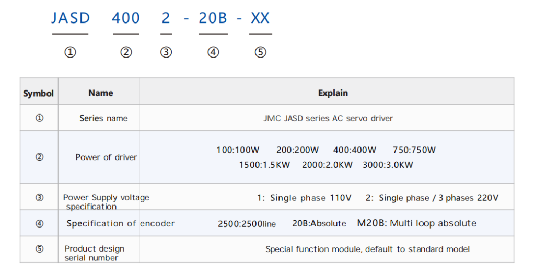Click the M20B: Multi loop absolute text

pos(416,223)
